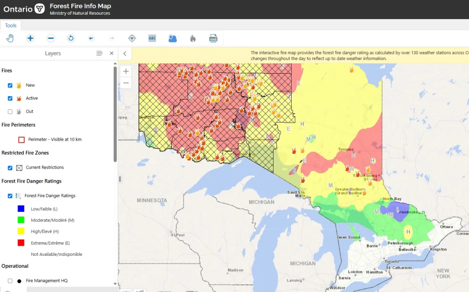Enable the Out fires checkbox
This screenshot has width=469, height=292.
pyautogui.click(x=10, y=111)
